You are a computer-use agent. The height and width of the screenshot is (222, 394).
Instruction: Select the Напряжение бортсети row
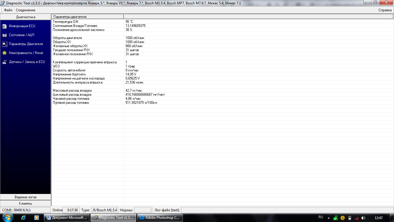tap(222, 74)
